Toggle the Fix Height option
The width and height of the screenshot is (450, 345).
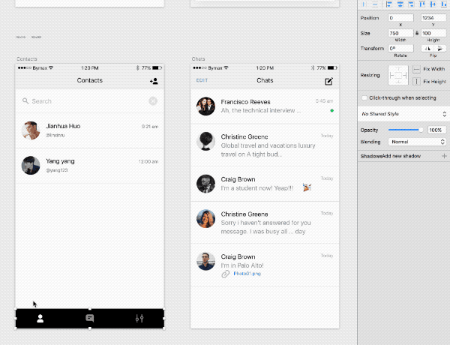418,81
